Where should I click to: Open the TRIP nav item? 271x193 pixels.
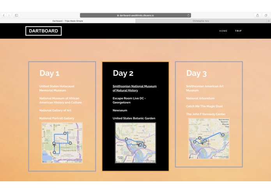tap(238, 31)
